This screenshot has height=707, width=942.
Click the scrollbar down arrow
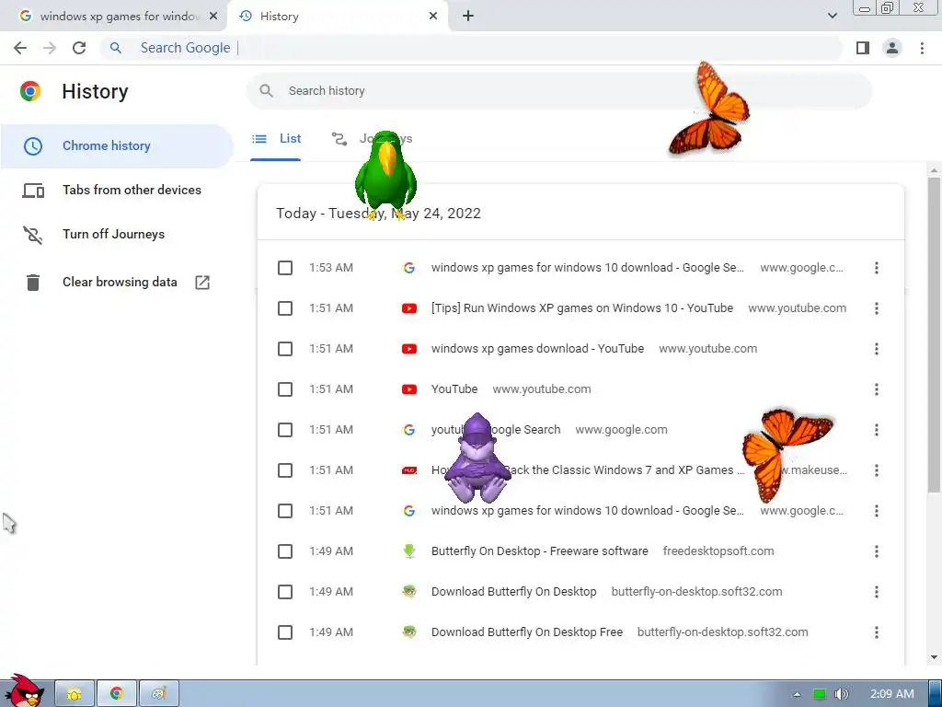click(x=934, y=657)
